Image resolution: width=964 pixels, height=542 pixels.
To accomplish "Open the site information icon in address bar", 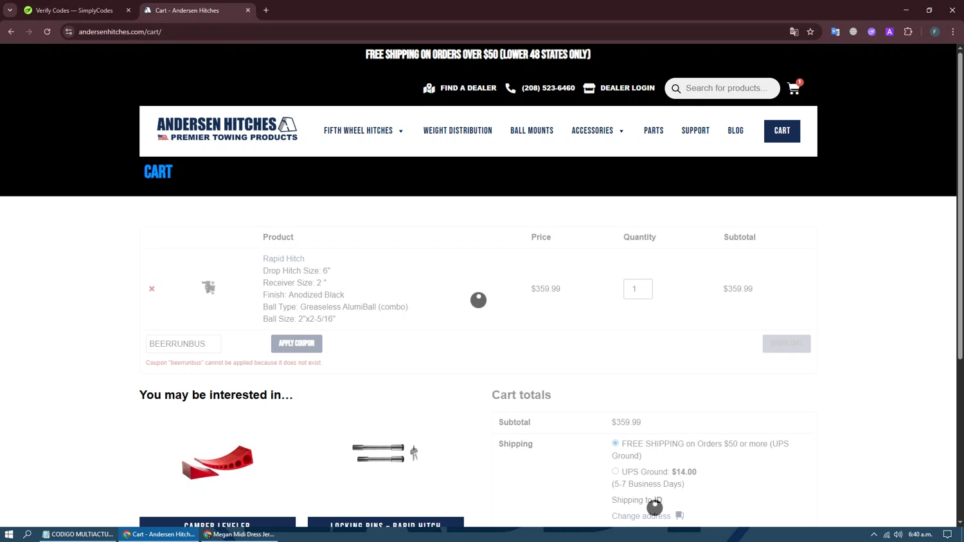I will 69,31.
